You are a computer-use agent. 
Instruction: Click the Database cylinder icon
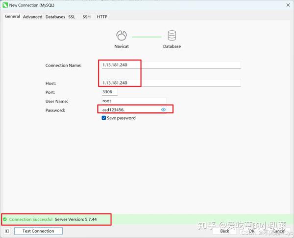[x=172, y=36]
